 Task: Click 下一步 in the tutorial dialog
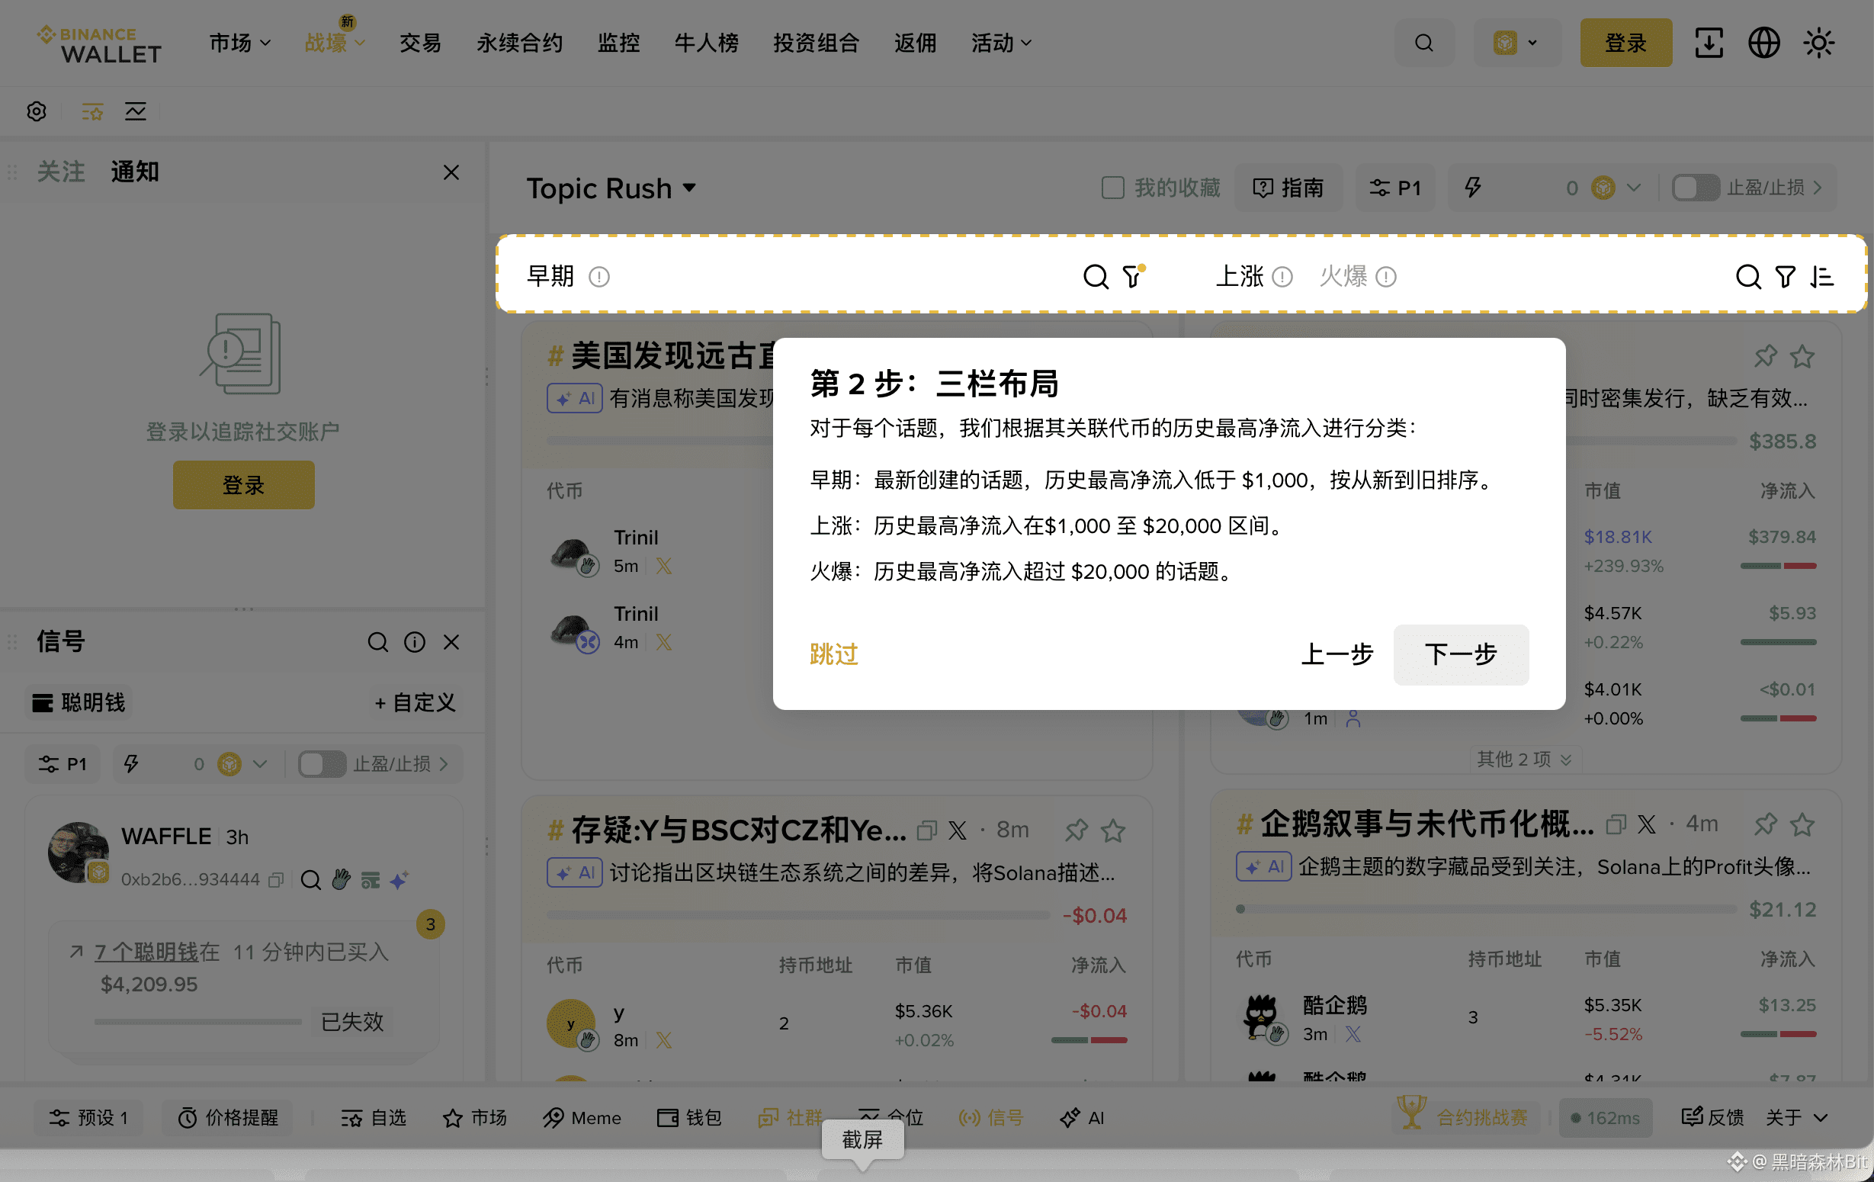click(1460, 654)
